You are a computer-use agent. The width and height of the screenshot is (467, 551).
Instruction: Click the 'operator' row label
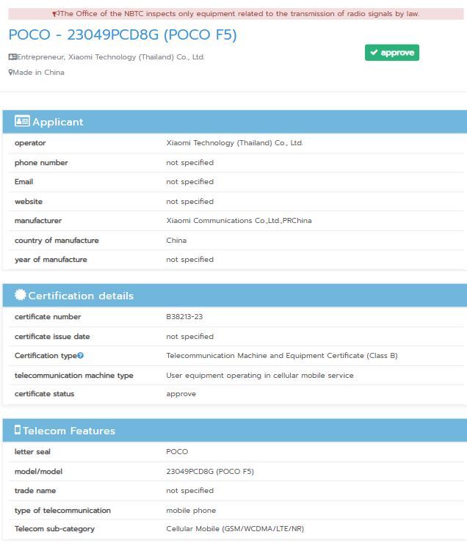pos(30,143)
